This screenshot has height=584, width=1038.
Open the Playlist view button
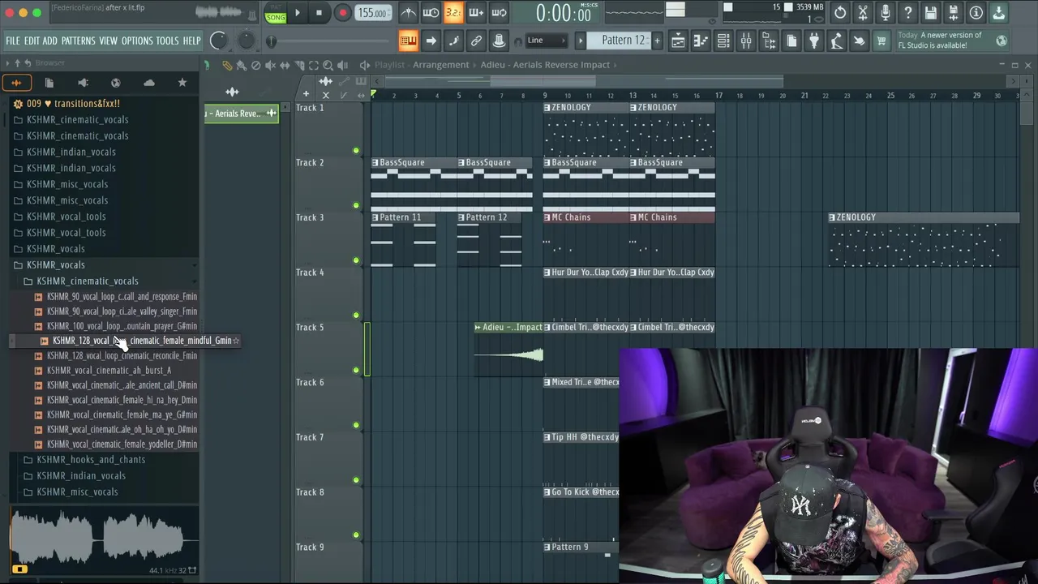[x=678, y=41]
